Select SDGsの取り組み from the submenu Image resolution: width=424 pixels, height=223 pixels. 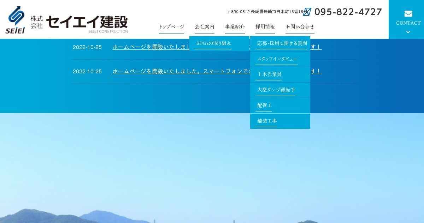214,43
